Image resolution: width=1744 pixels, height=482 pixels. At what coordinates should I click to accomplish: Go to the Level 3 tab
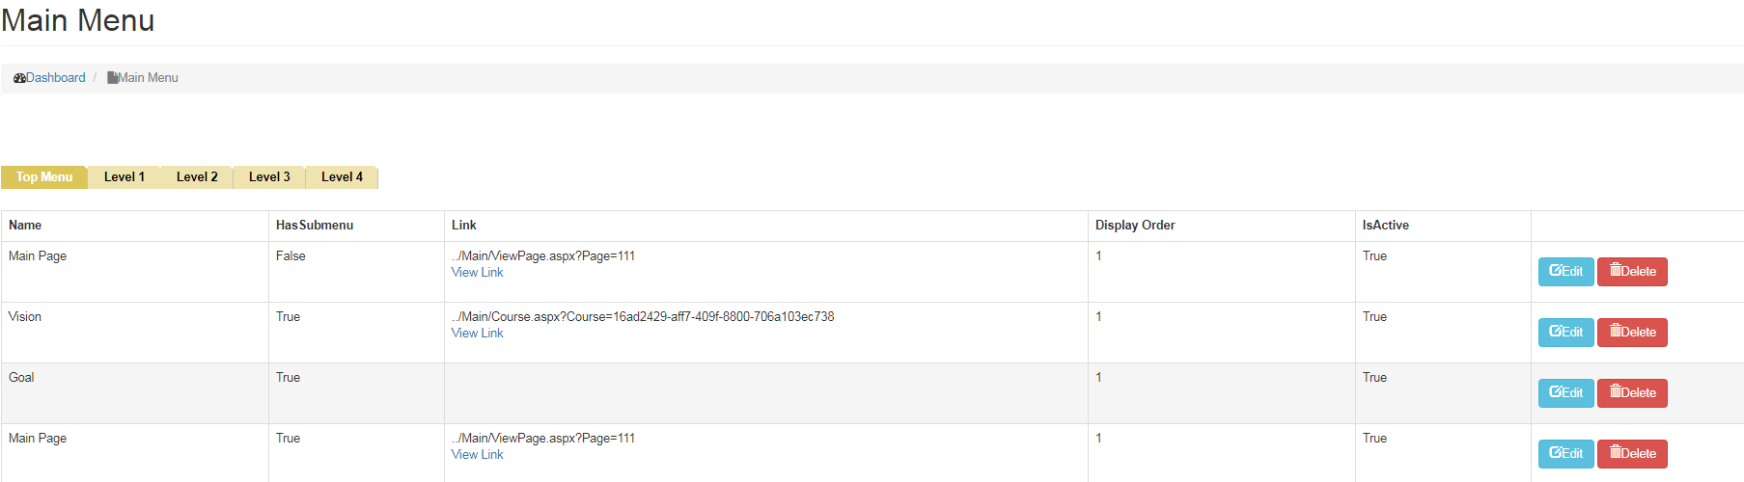pyautogui.click(x=269, y=177)
